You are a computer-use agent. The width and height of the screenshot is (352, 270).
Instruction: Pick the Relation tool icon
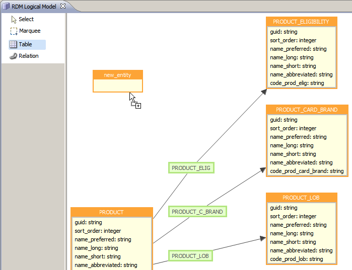coord(14,56)
